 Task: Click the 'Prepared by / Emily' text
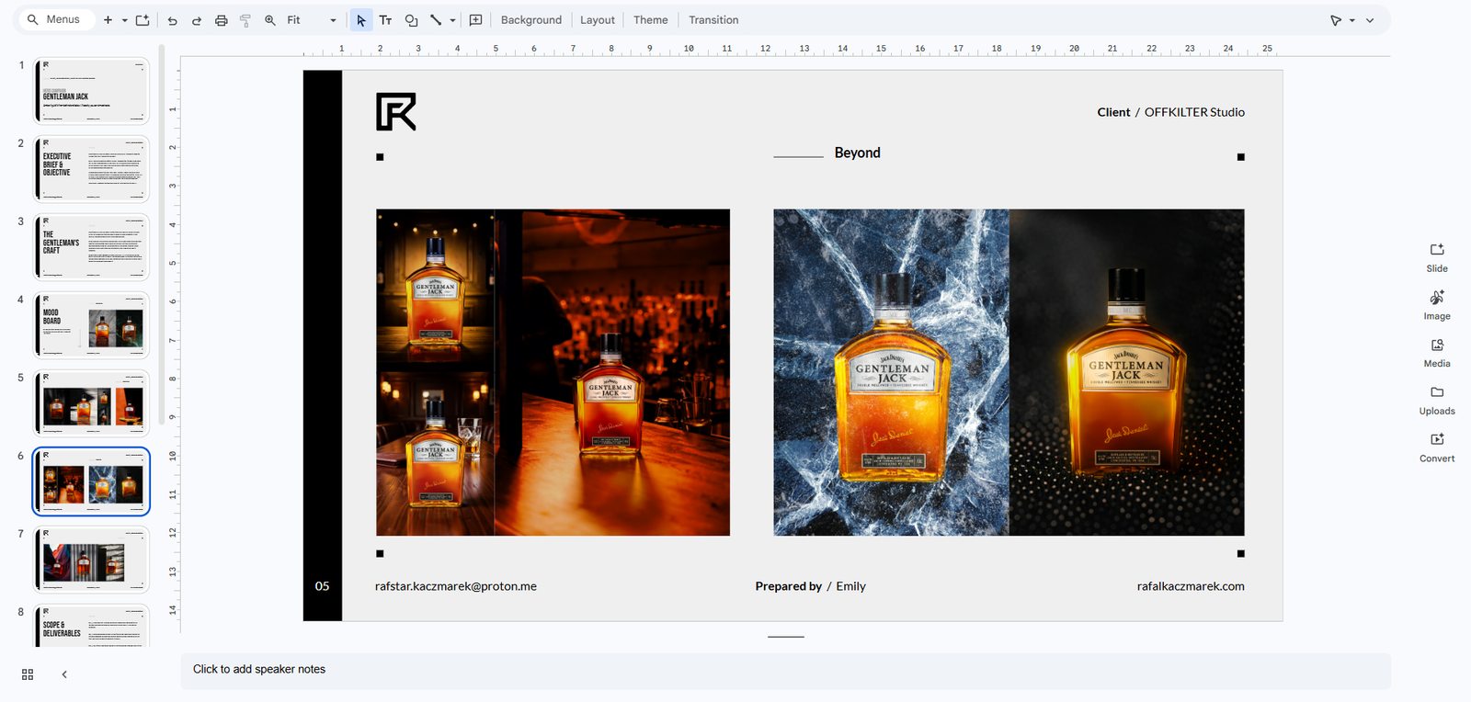click(811, 586)
